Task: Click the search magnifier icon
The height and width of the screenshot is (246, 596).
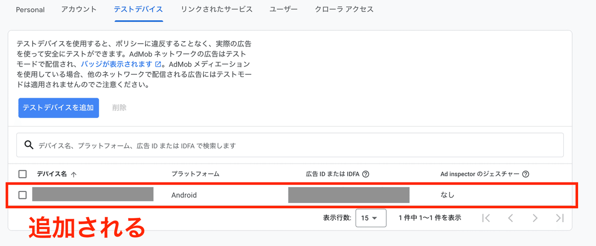Action: (x=29, y=145)
